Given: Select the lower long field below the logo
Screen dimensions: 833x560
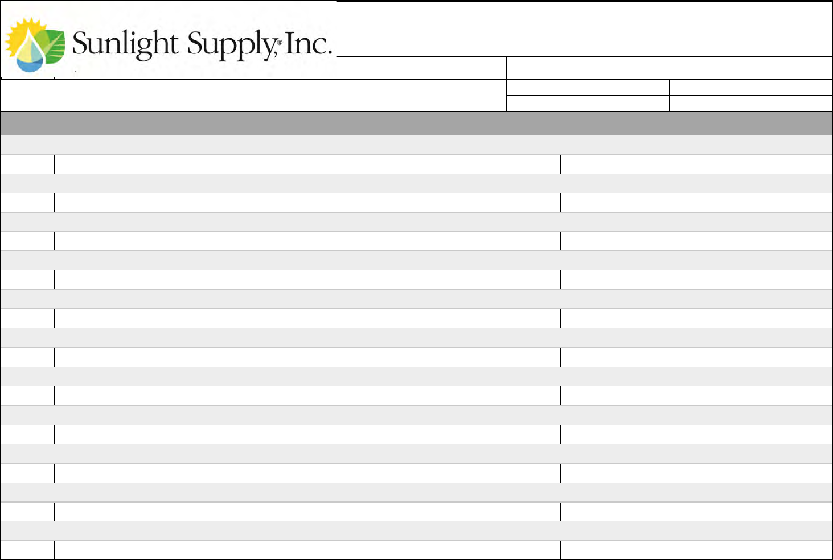Looking at the screenshot, I should click(309, 103).
